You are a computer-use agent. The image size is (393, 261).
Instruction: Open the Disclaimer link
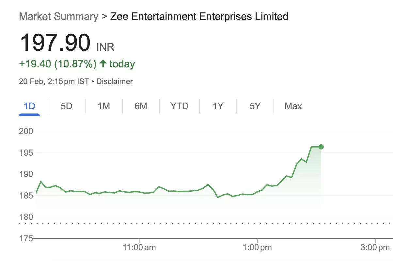coord(115,81)
